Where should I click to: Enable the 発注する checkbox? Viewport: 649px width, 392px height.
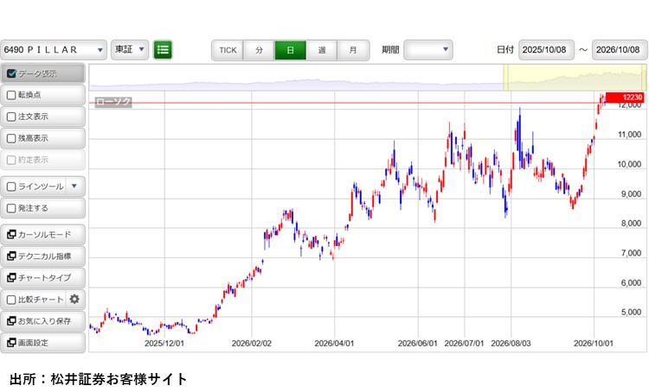click(x=11, y=208)
